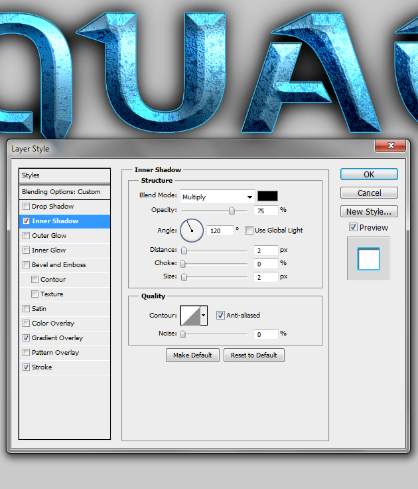Select Blending Options: Custom entry
Image resolution: width=418 pixels, height=489 pixels.
pos(61,192)
